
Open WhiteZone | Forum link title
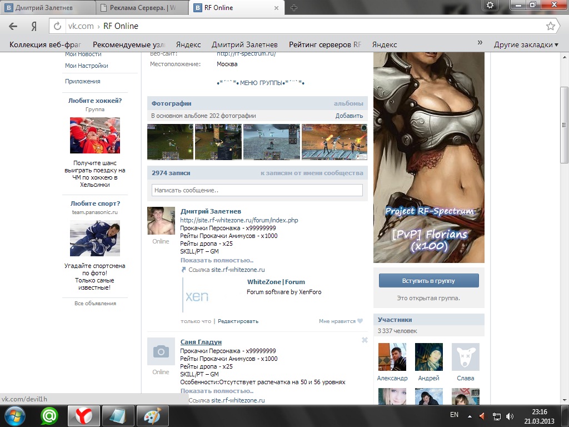(276, 282)
